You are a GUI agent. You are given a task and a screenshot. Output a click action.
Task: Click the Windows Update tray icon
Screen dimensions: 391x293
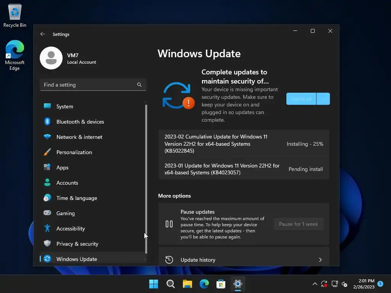point(324,284)
